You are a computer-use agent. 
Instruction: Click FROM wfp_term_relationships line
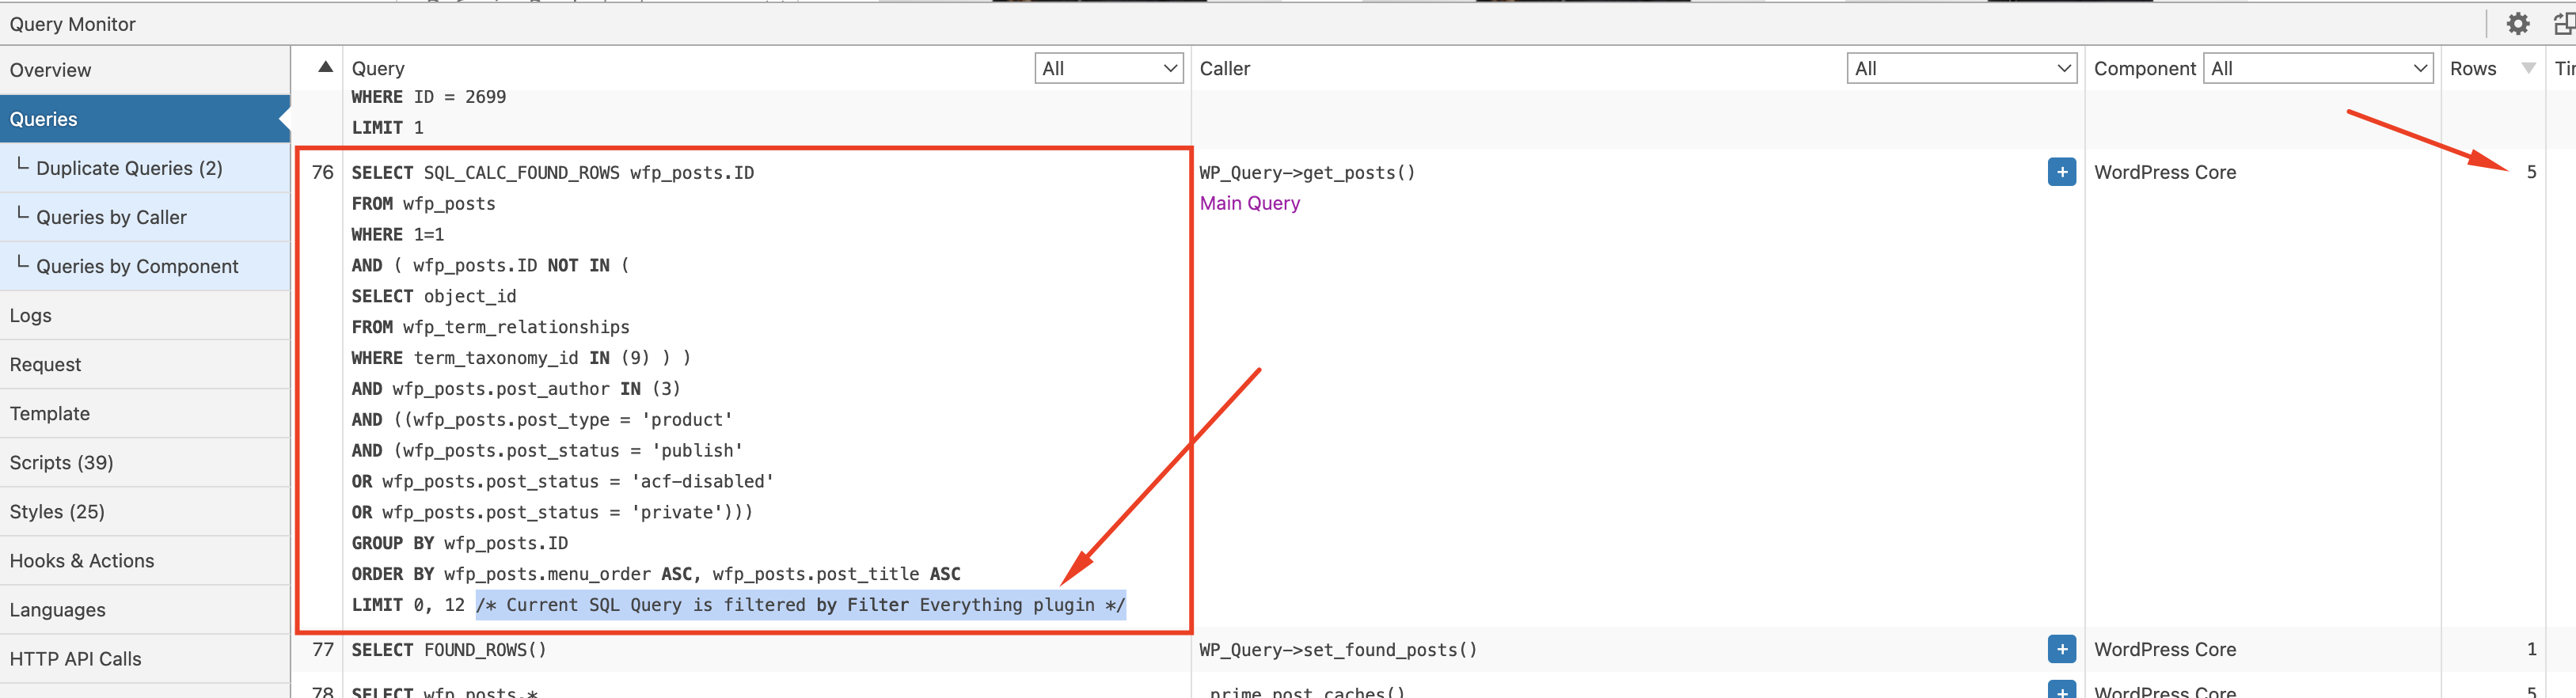[x=490, y=326]
